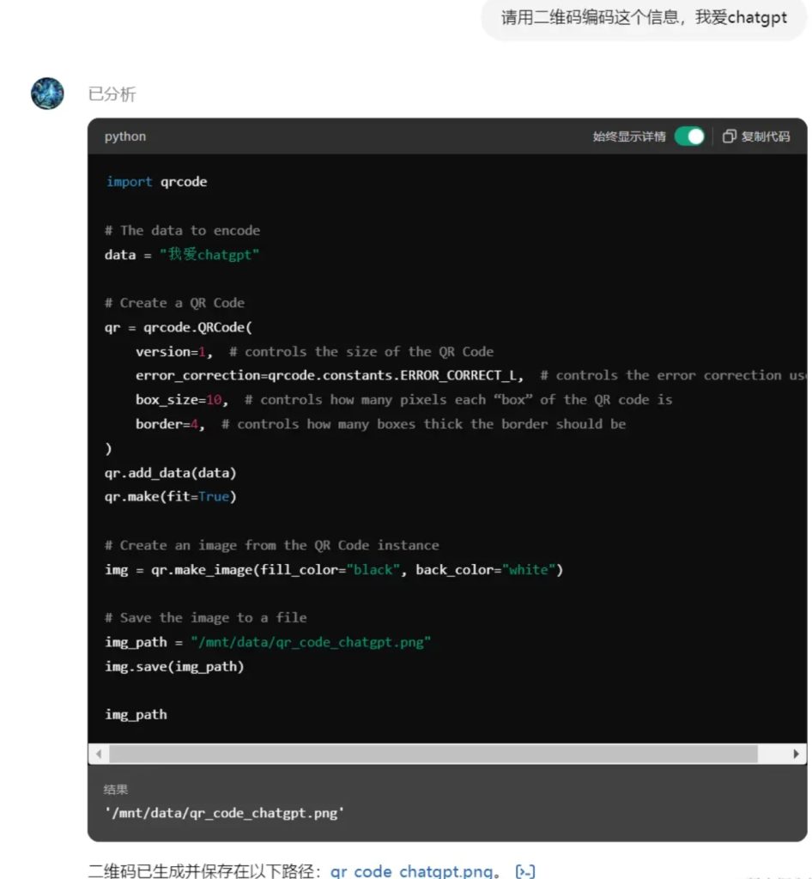Click the copy code icon
The height and width of the screenshot is (879, 812).
coord(730,136)
